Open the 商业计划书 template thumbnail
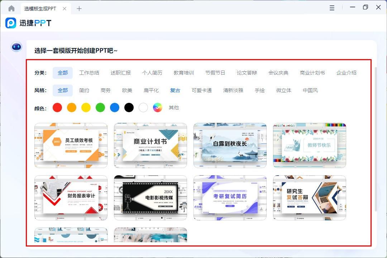Viewport: 387px width, 258px height. point(150,145)
